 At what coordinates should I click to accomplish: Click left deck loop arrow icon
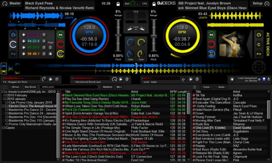(13, 35)
